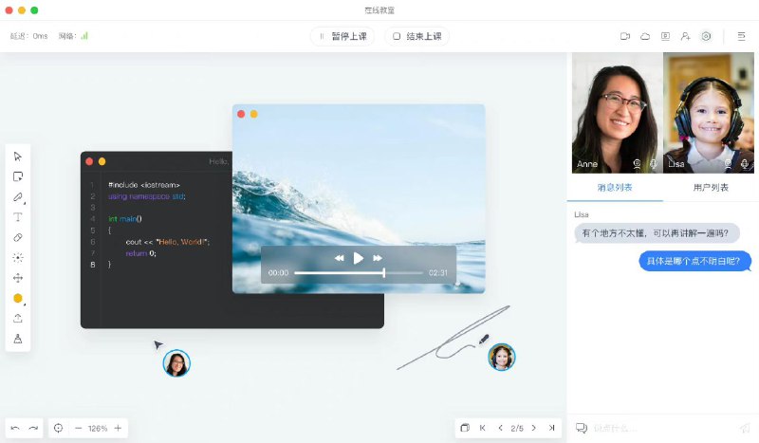Click the 2/5 page indicator
This screenshot has width=759, height=443.
[517, 429]
